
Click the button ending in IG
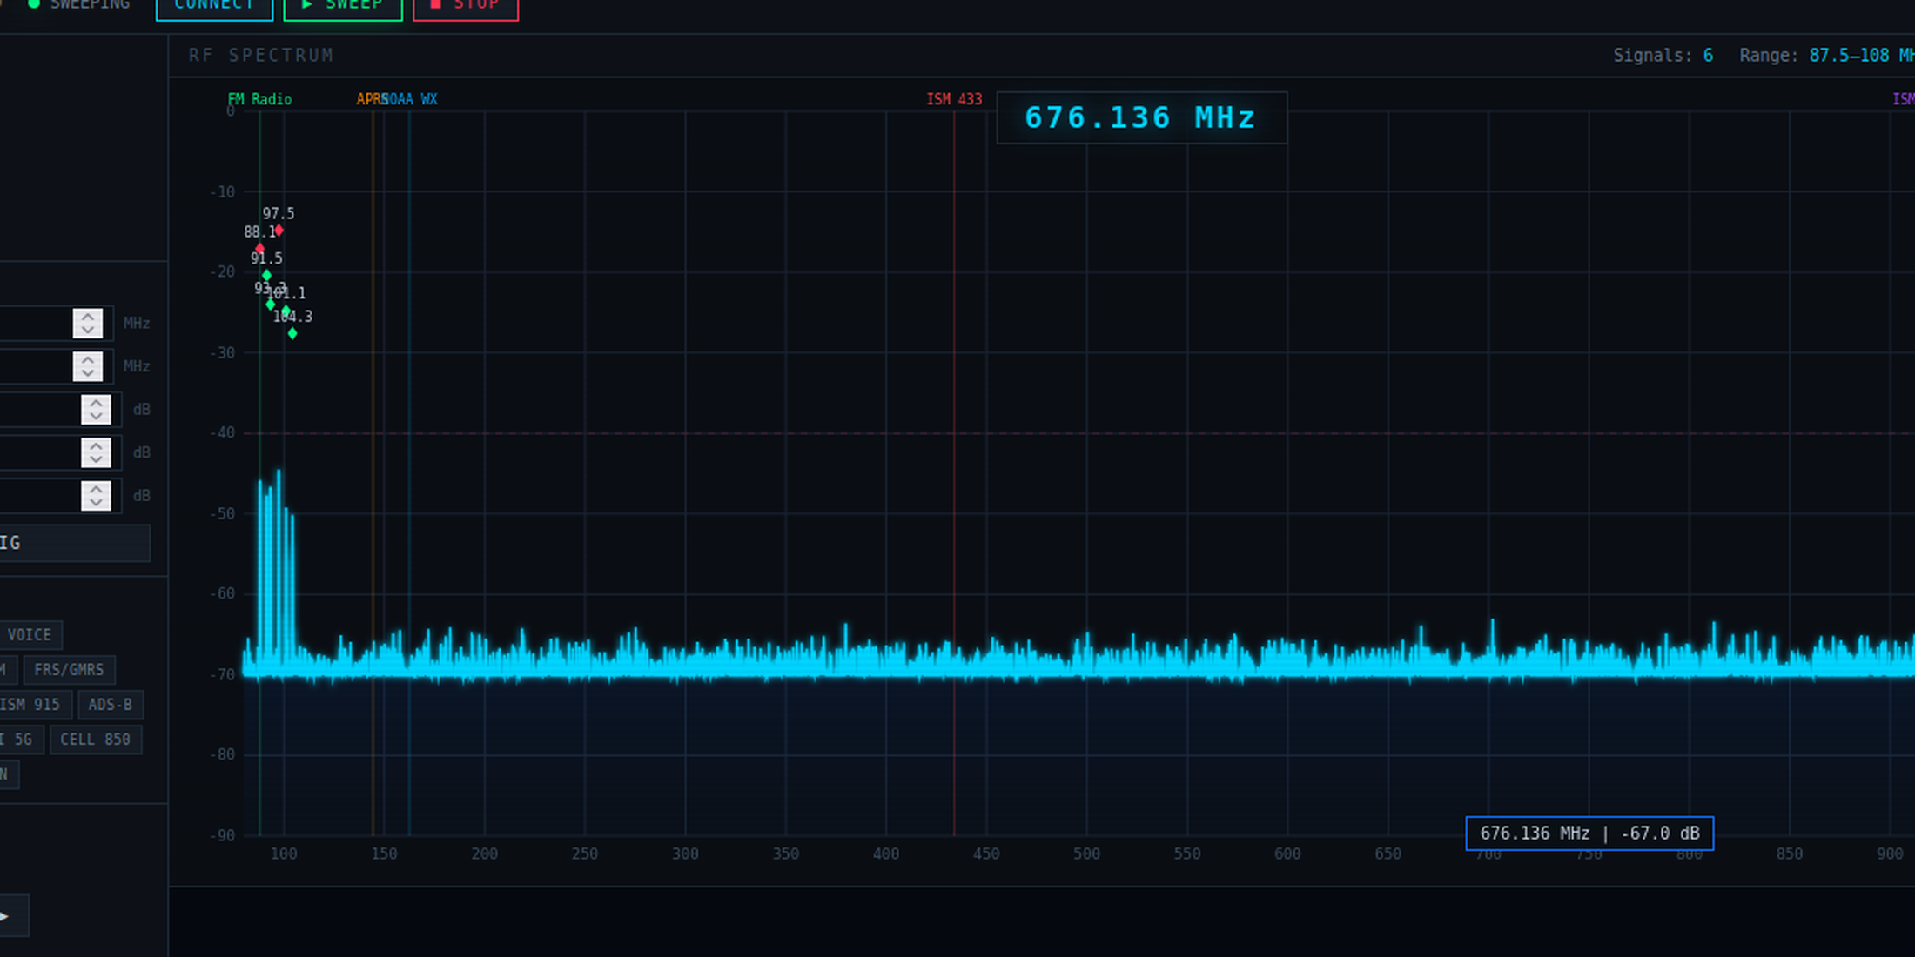click(75, 543)
